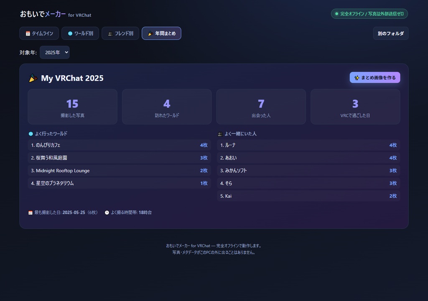Click the おもいでメーカー app title
Screen dimensions: 428x301
click(x=43, y=14)
